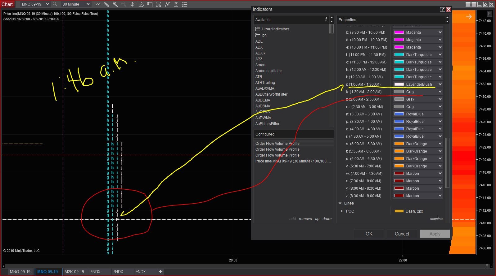
Task: Select the APZ indicator
Action: (x=259, y=59)
